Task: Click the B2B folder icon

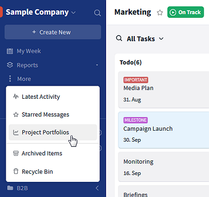Action: 10,188
